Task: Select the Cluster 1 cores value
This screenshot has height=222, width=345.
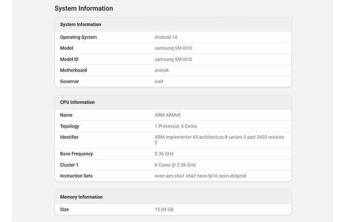Action: pos(175,165)
